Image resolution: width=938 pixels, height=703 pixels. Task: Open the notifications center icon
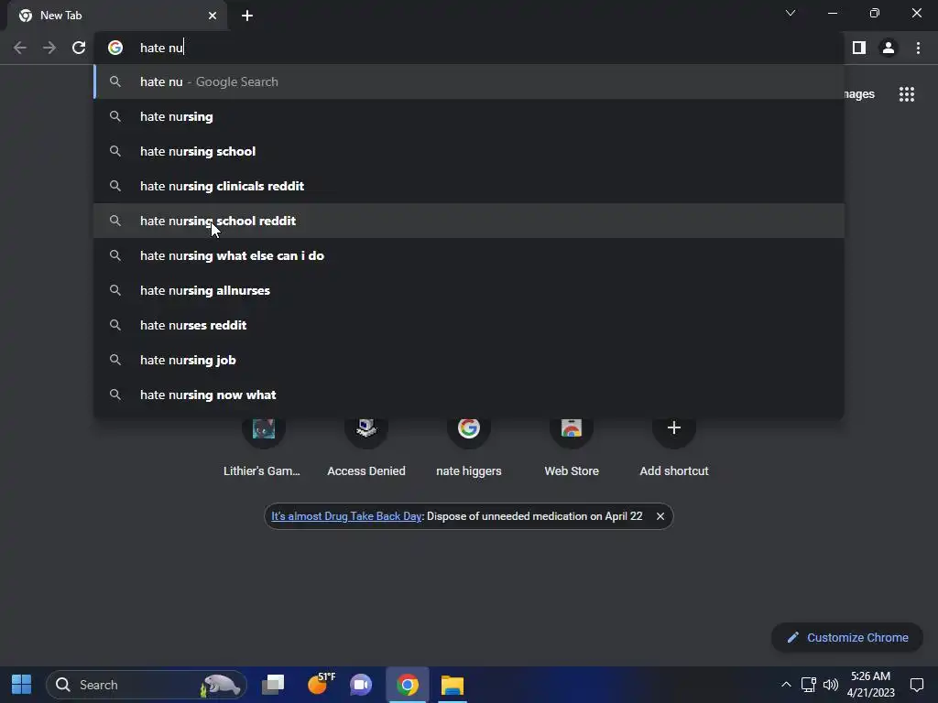[916, 685]
